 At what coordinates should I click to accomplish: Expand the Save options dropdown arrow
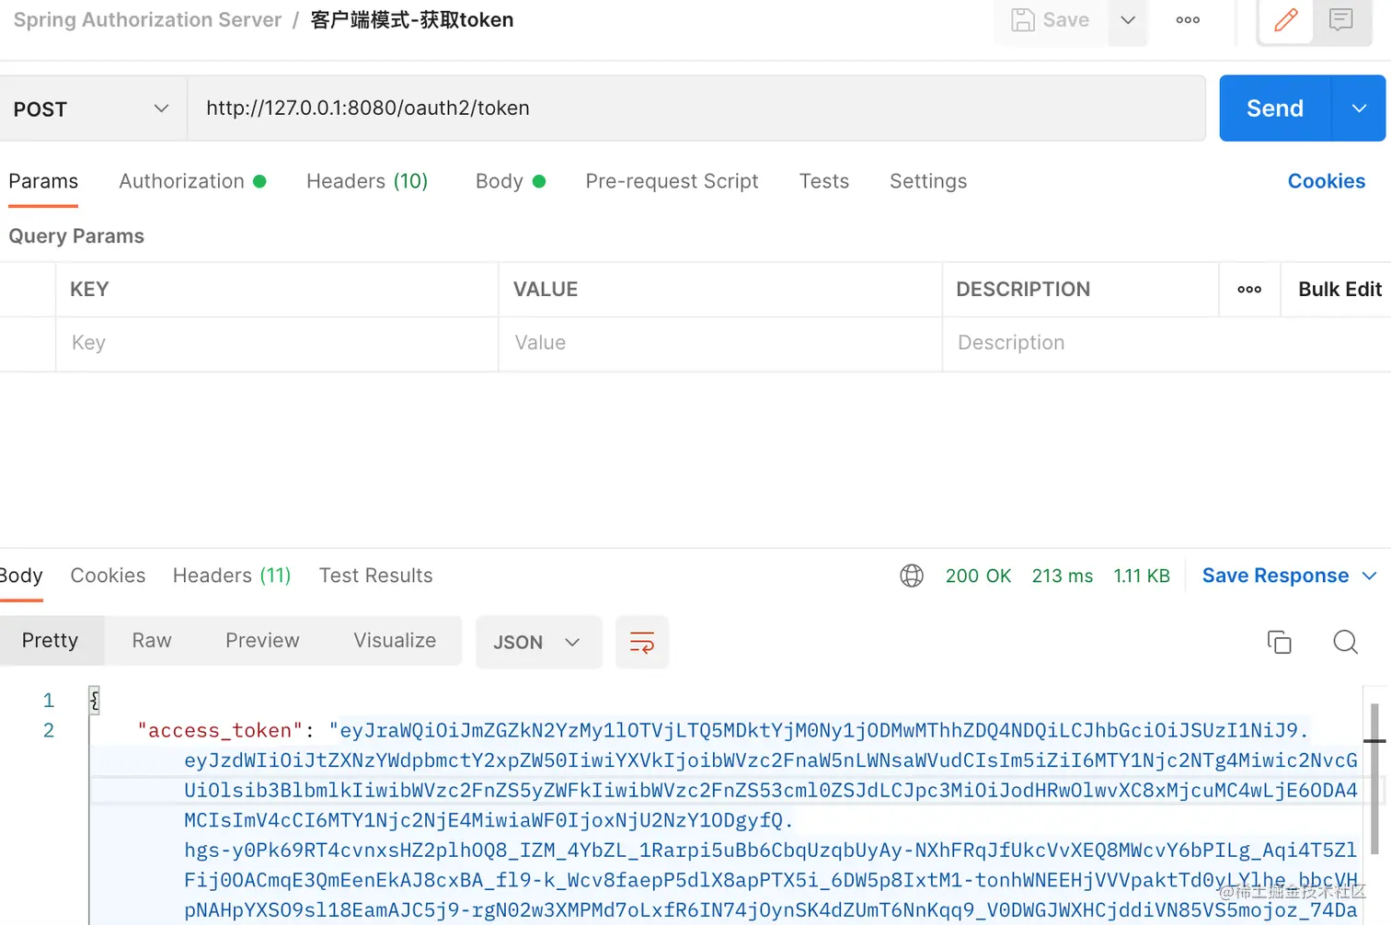pos(1128,19)
